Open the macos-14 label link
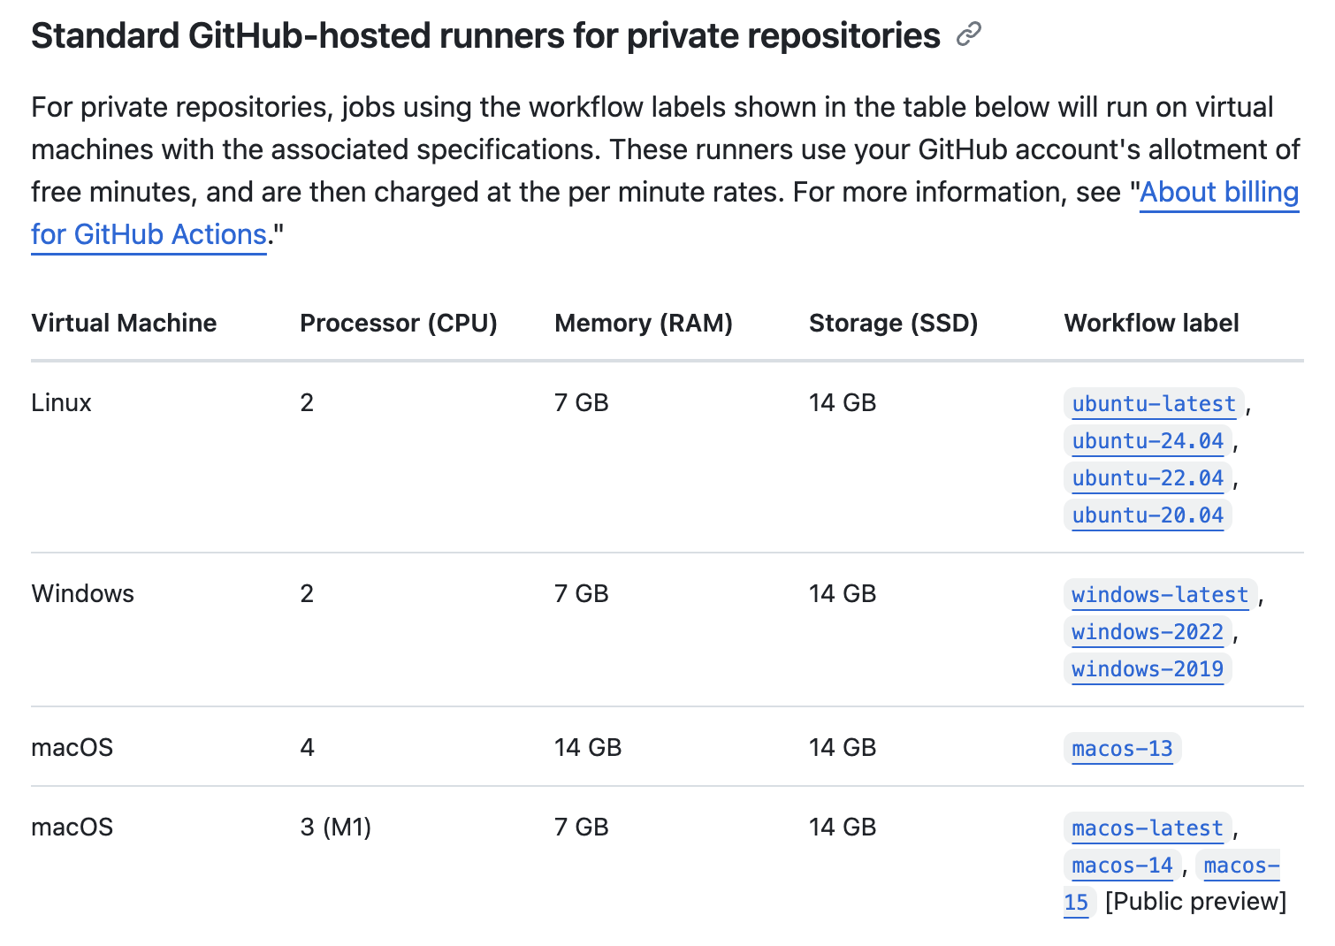Image resolution: width=1335 pixels, height=946 pixels. coord(1122,866)
